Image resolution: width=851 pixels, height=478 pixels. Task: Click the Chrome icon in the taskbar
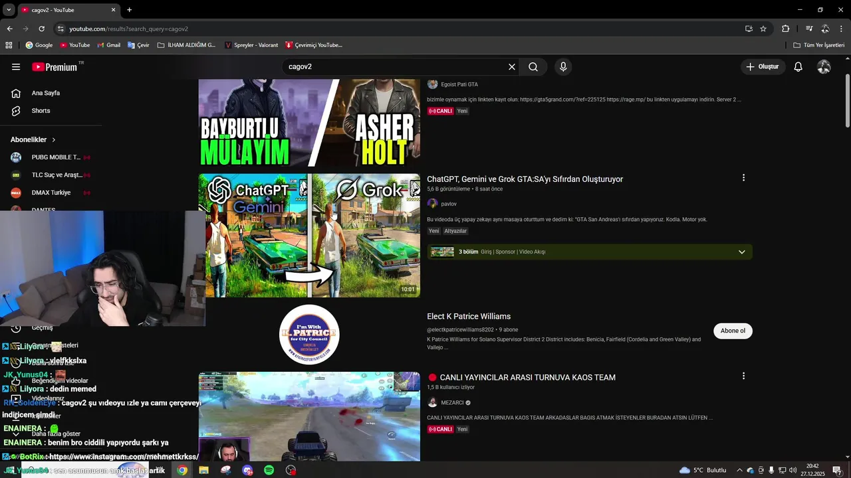(182, 470)
